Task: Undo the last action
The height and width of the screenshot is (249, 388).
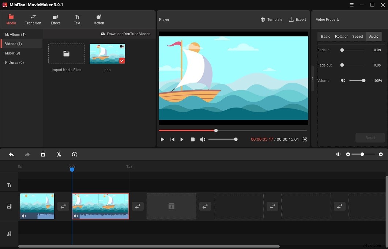Action: pos(11,154)
